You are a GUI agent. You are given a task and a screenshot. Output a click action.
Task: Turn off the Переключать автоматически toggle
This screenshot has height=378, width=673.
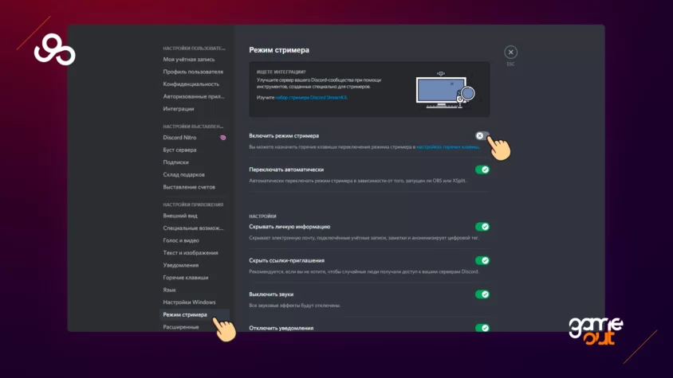482,170
